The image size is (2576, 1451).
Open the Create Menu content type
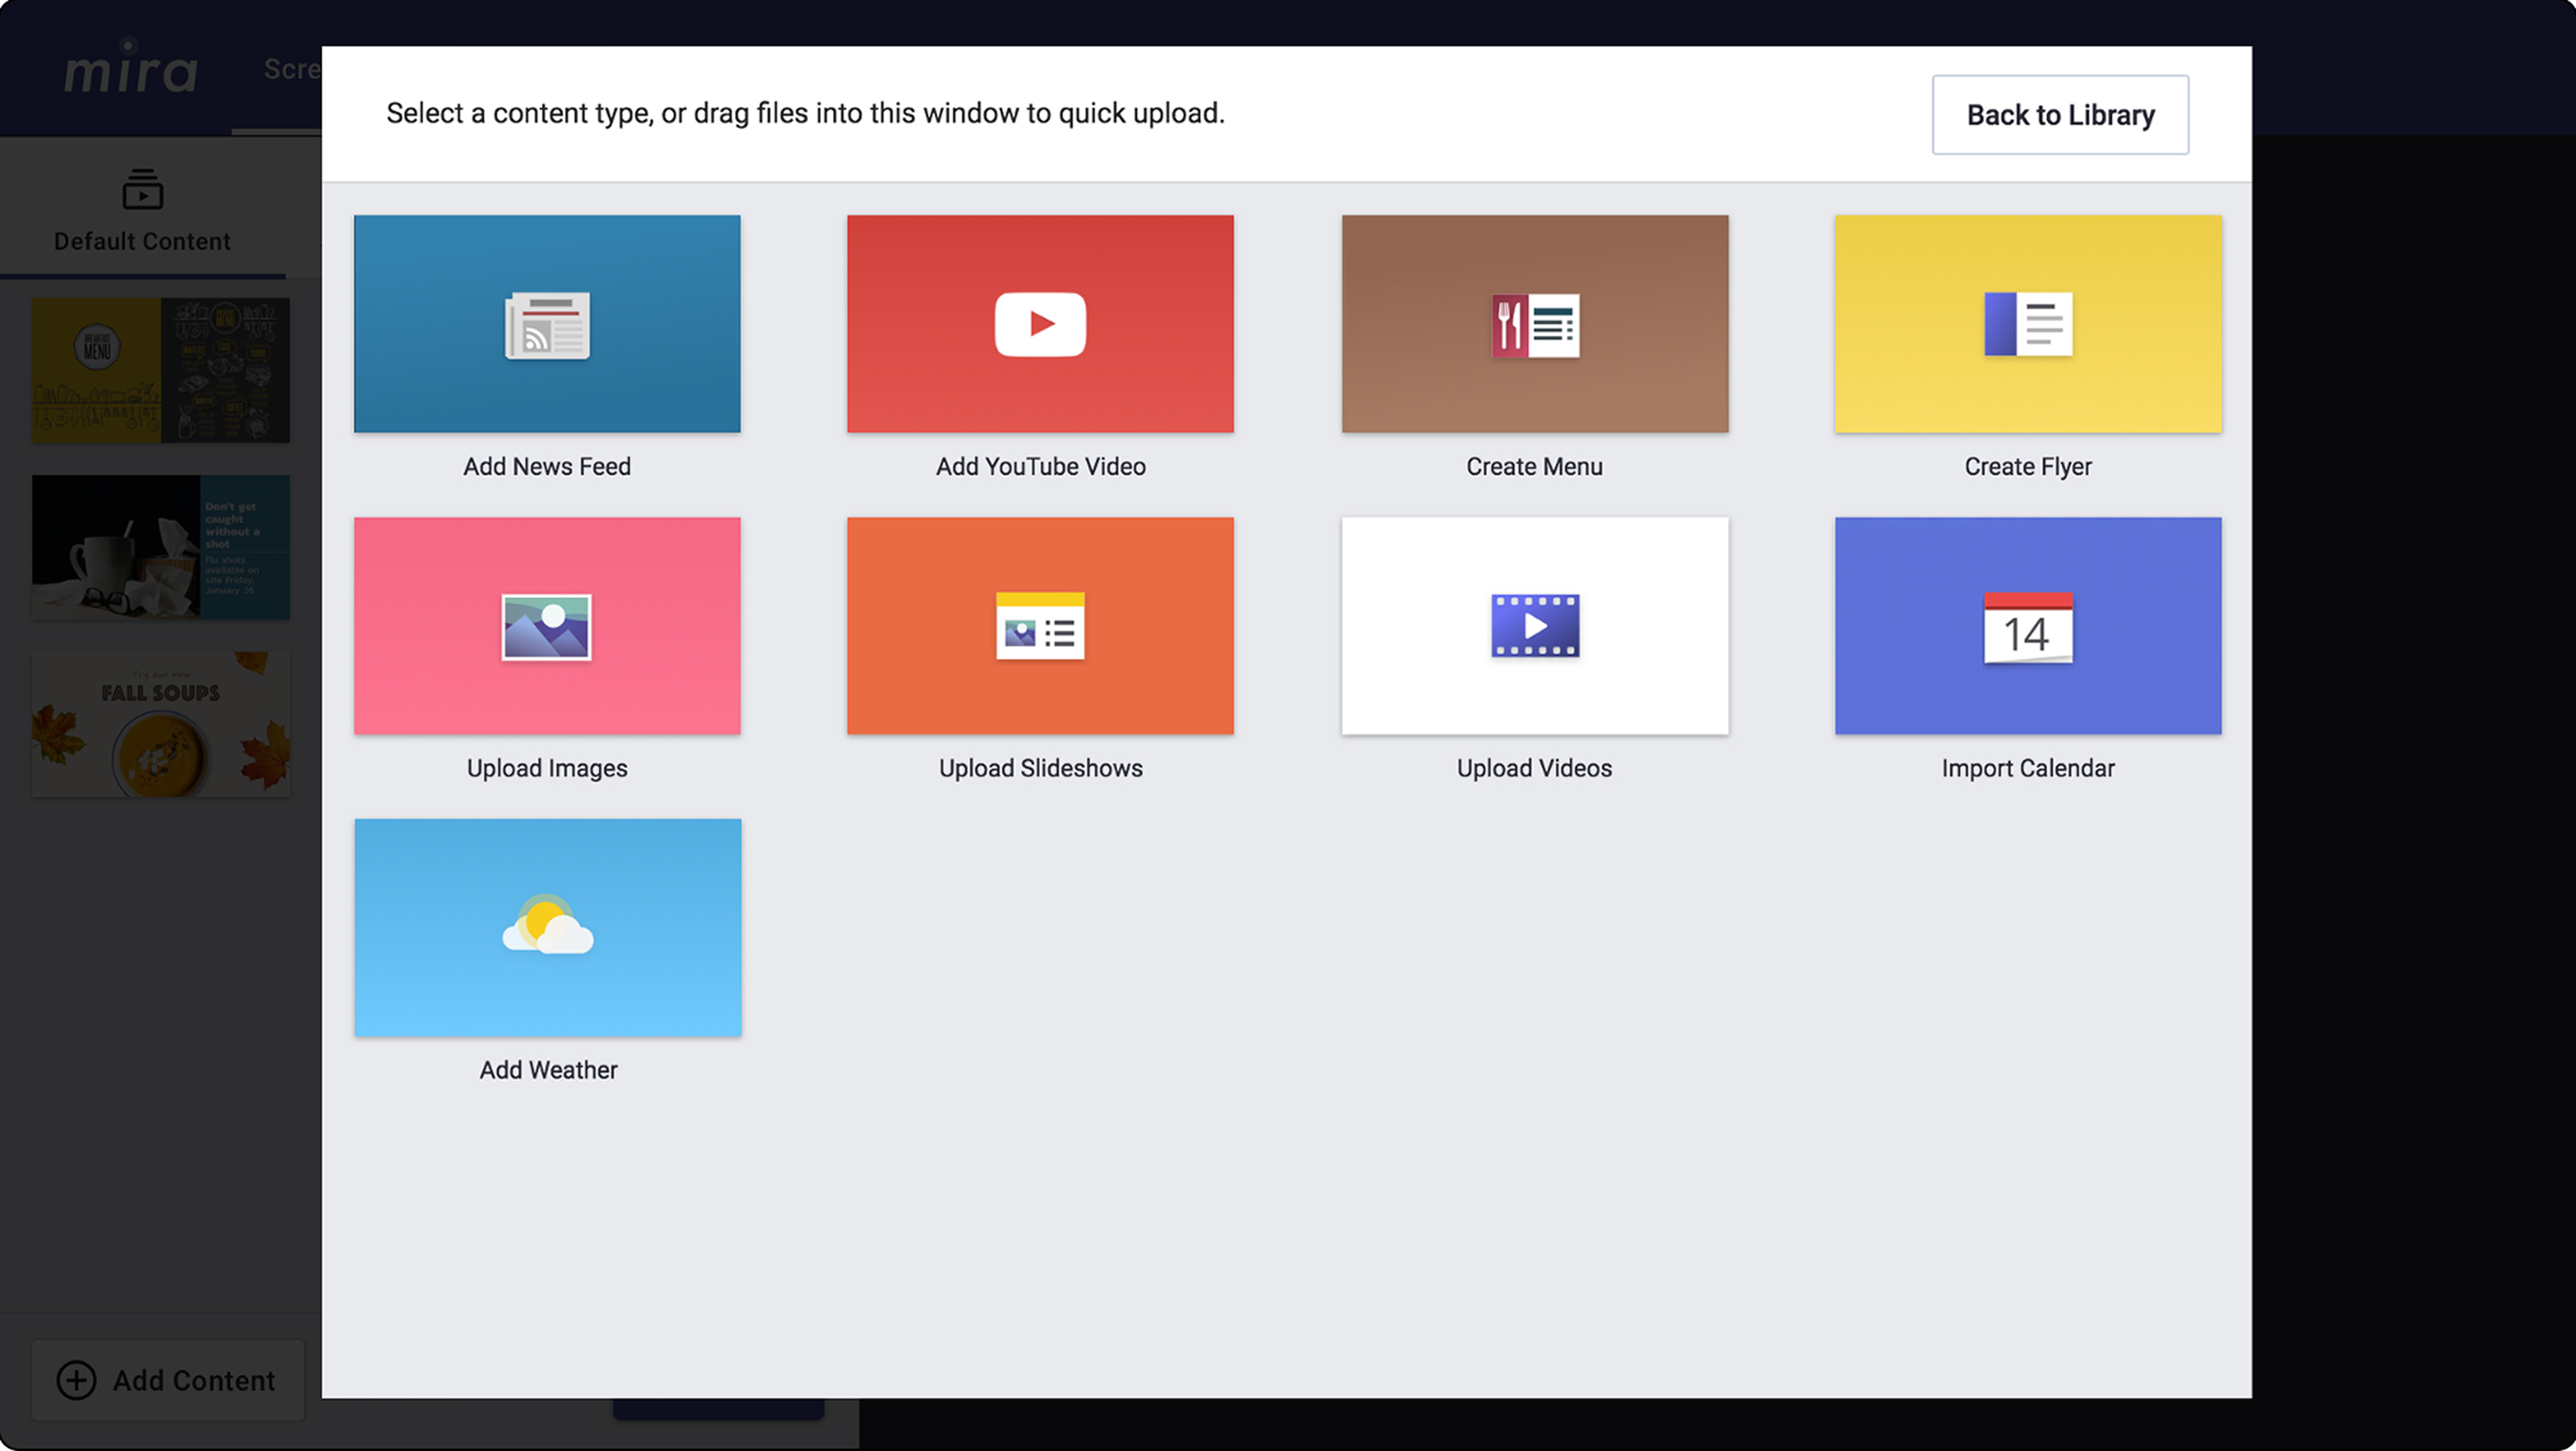[1534, 324]
